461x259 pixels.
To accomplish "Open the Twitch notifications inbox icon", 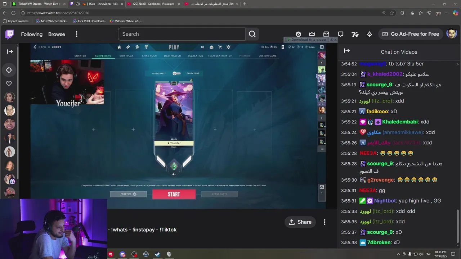I will (x=326, y=34).
